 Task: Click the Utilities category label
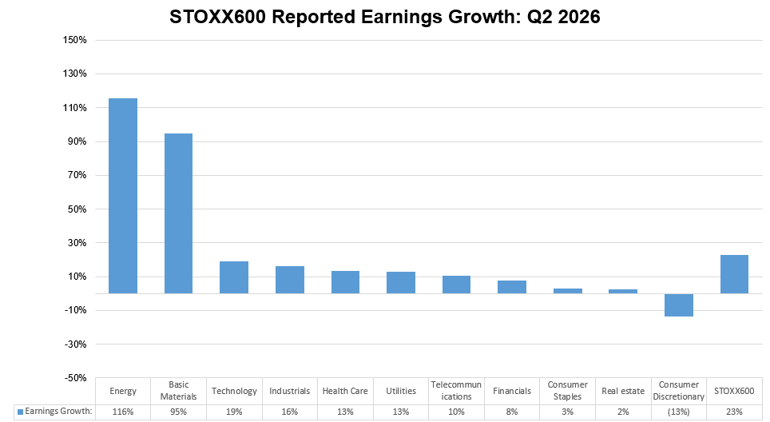401,391
